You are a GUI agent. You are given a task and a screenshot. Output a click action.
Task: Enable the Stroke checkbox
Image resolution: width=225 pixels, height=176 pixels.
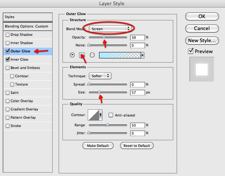[8, 126]
